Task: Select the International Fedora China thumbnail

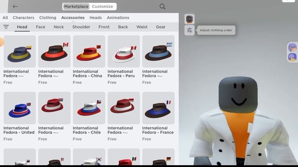Action: [x=89, y=51]
